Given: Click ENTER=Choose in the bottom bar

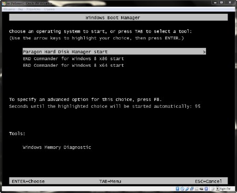Looking at the screenshot, I should [28, 181].
